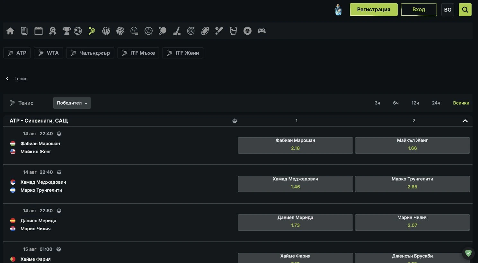Viewport: 478px width, 263px height.
Task: Select the table tennis paddle icon
Action: tap(163, 31)
